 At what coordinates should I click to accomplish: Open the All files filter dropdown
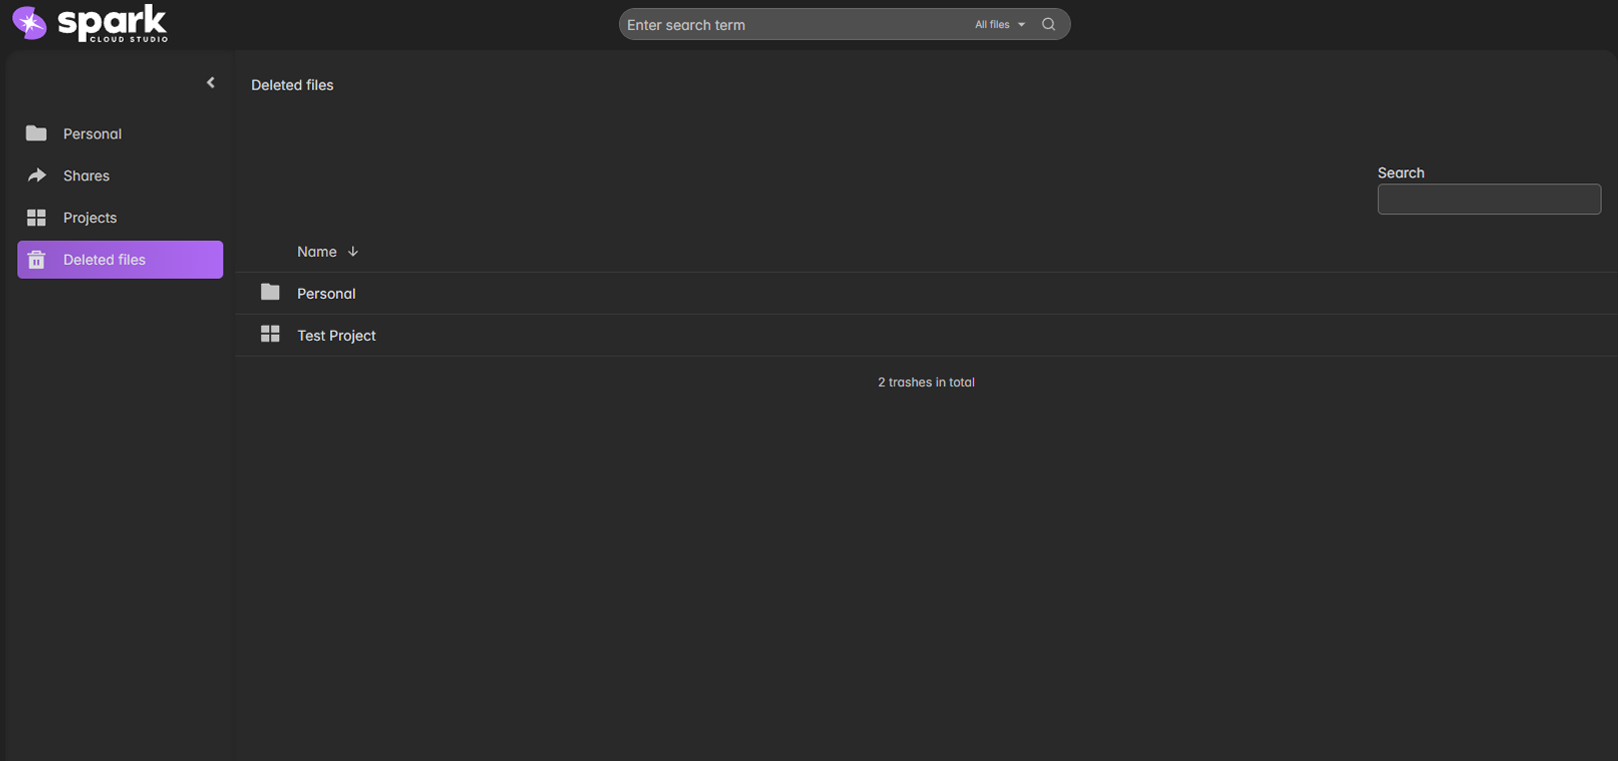(x=999, y=24)
